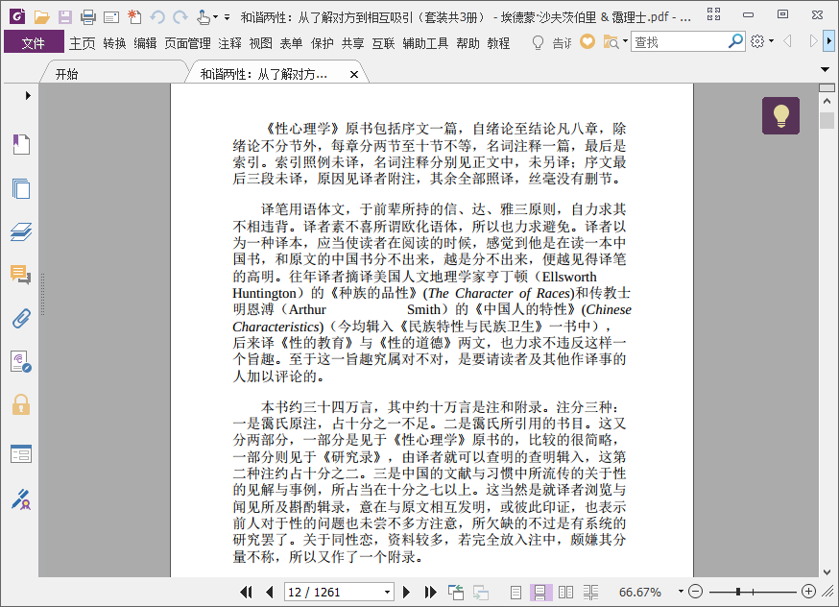Click the previous view icon
Screen dimensions: 839x607
pyautogui.click(x=456, y=592)
